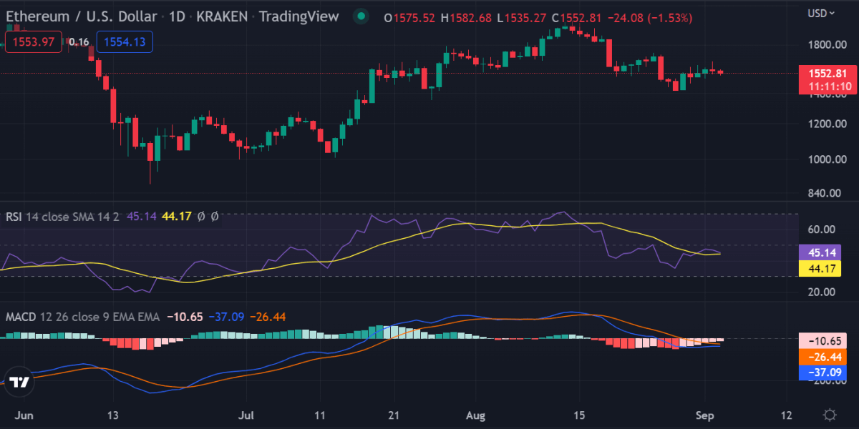Click the -37.09 value in the MACD legend
The height and width of the screenshot is (429, 859).
tap(225, 316)
